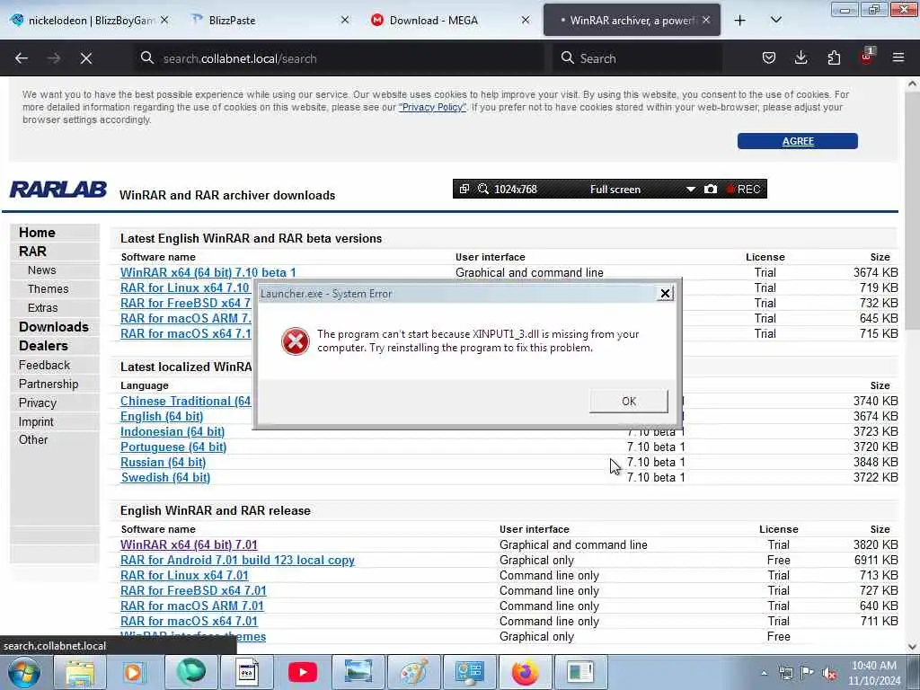Download WinRAR x64 (64 bit) 7.01

[189, 544]
